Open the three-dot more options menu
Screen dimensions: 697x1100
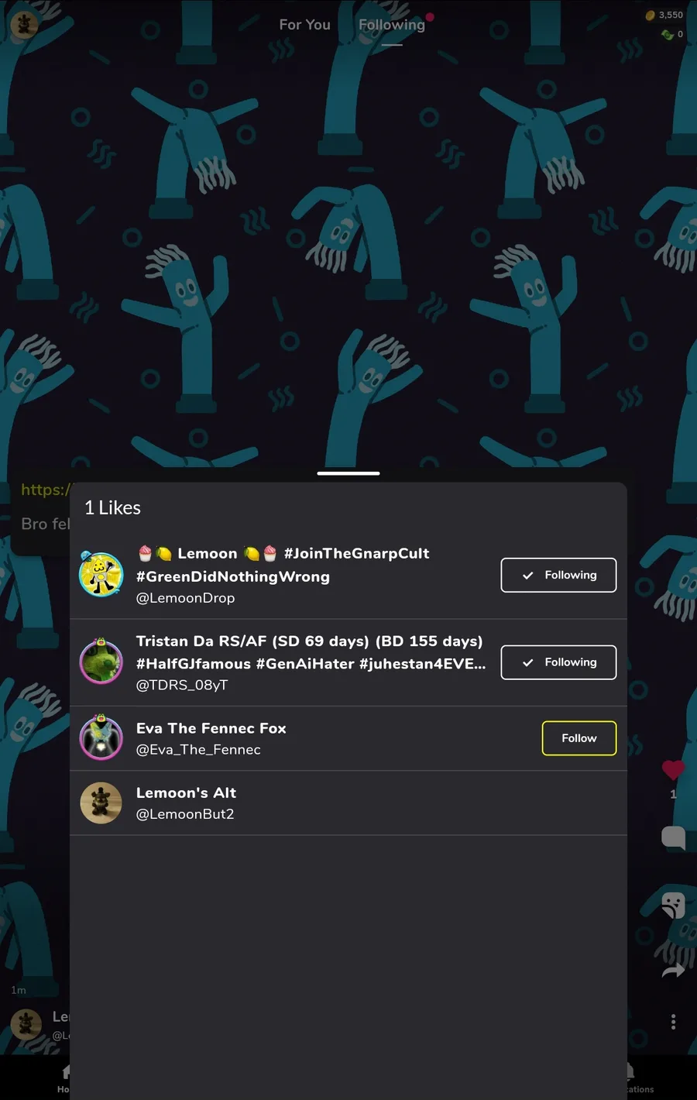coord(673,1022)
